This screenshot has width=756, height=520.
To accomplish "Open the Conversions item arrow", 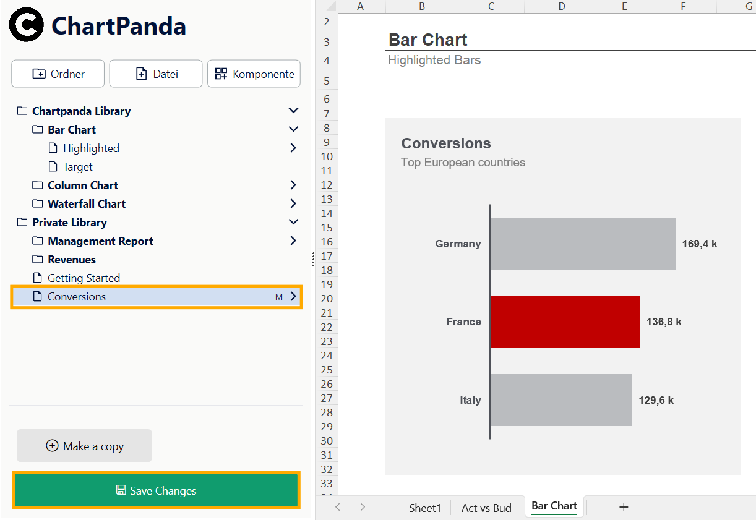I will [x=293, y=296].
